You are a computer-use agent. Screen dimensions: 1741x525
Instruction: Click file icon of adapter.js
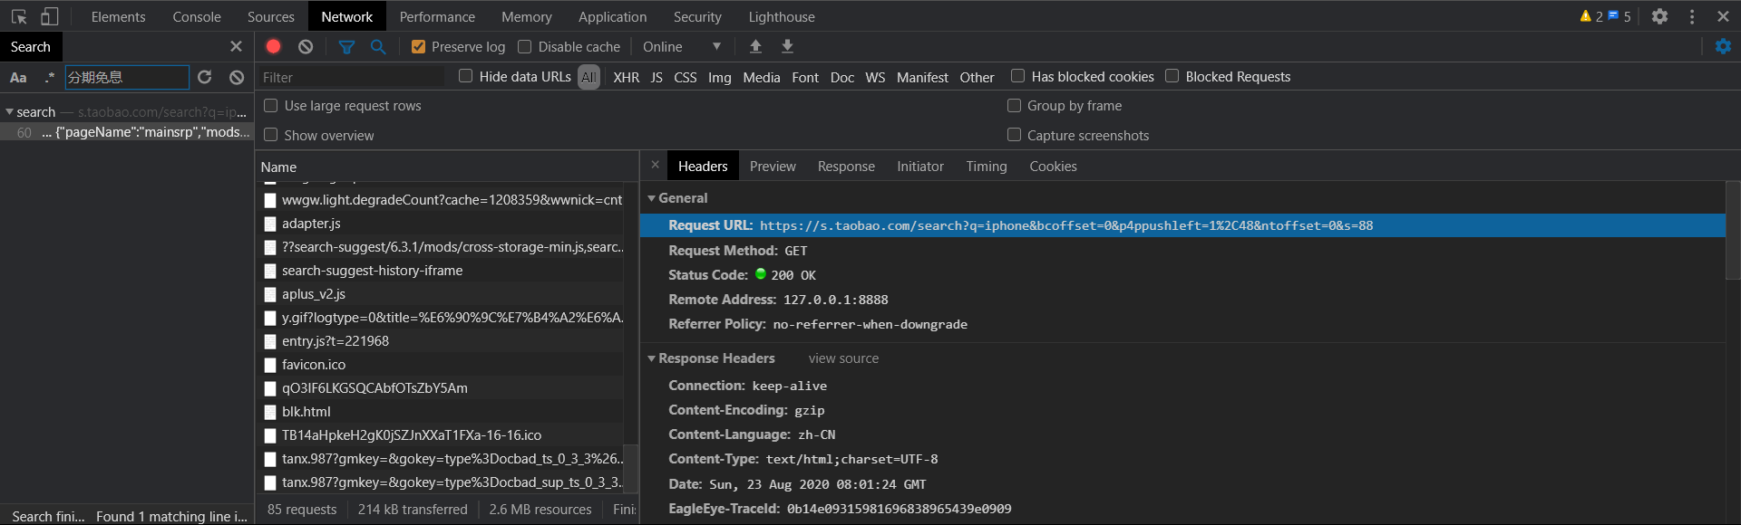270,224
